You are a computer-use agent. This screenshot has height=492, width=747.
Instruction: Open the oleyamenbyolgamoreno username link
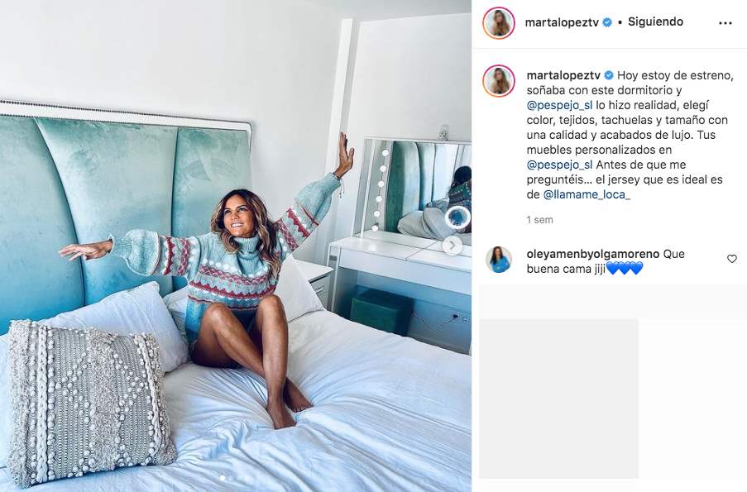tap(592, 254)
